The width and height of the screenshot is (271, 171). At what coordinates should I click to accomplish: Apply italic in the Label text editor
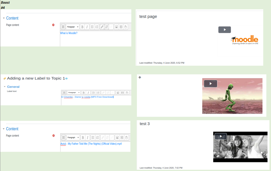(x=88, y=93)
